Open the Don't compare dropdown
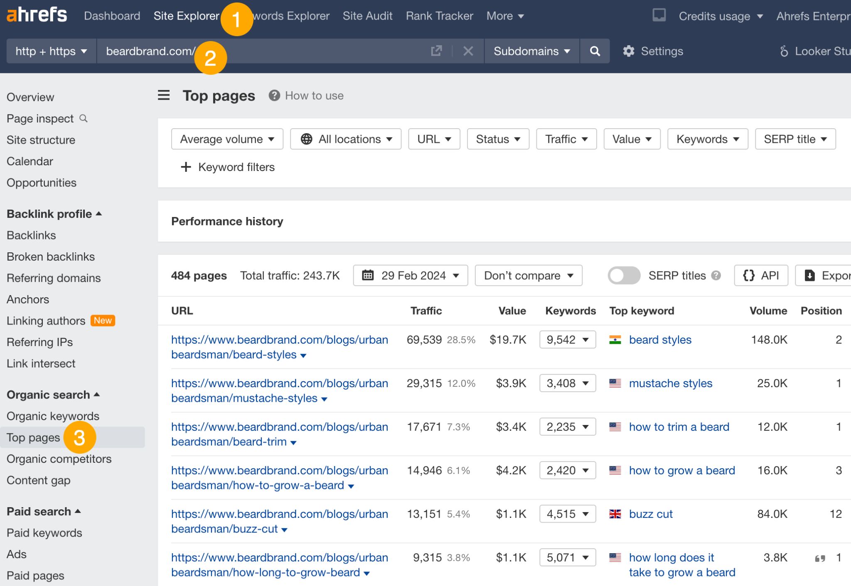The width and height of the screenshot is (851, 586). tap(529, 275)
